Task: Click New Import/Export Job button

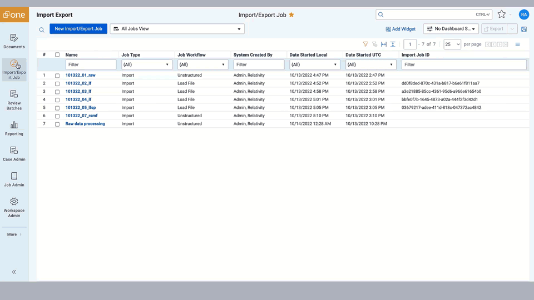Action: (x=78, y=29)
